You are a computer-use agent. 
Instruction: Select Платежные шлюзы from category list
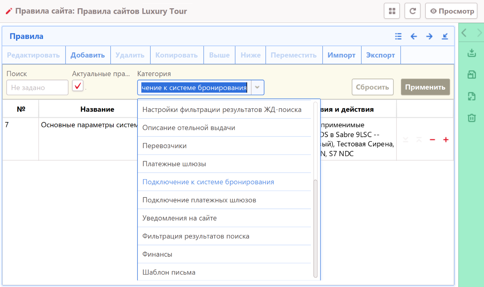(174, 164)
